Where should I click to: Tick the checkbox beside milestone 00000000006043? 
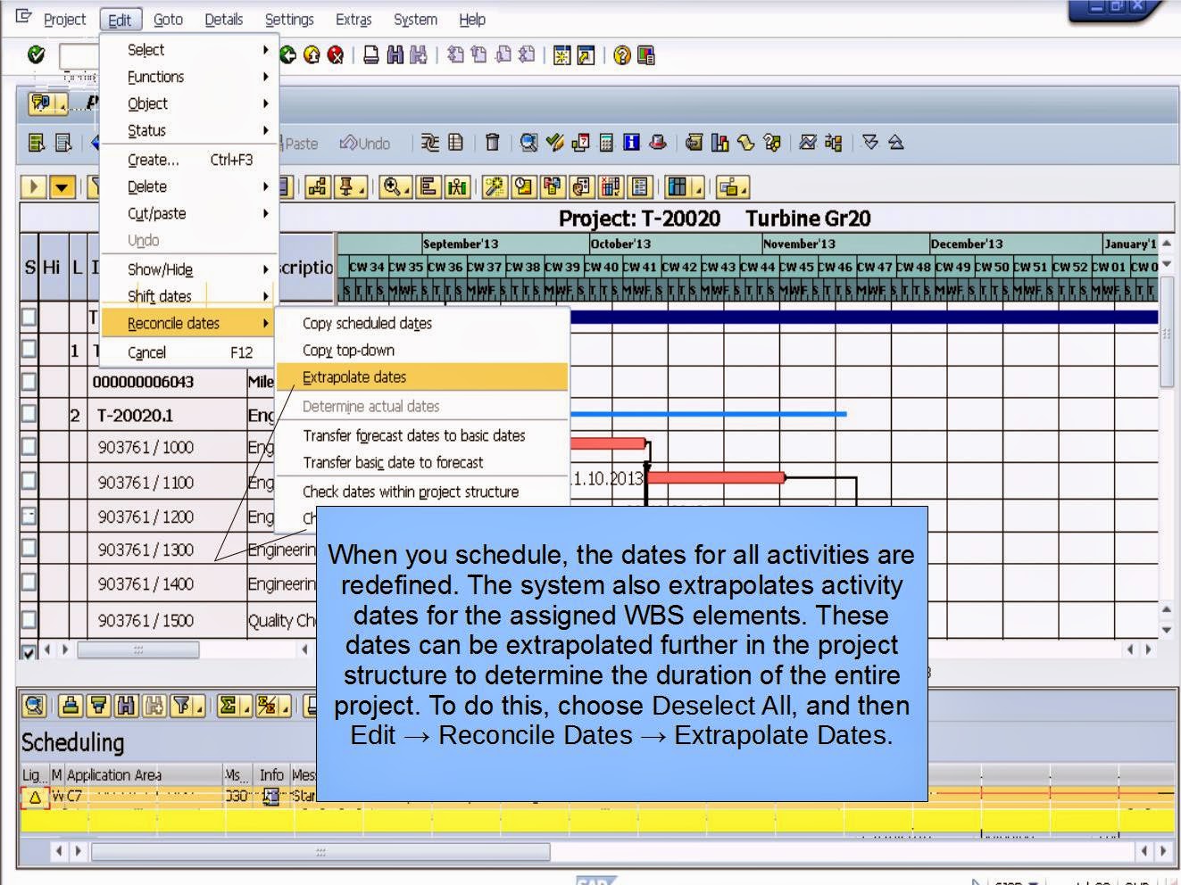pyautogui.click(x=28, y=382)
